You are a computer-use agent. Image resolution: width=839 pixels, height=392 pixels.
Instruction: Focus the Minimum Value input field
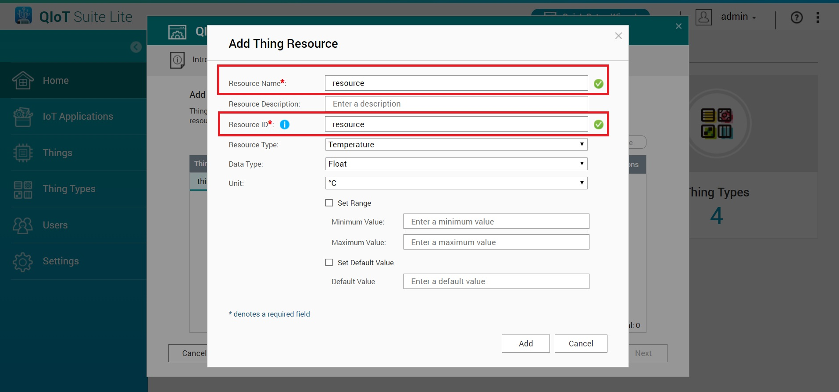[x=496, y=221]
